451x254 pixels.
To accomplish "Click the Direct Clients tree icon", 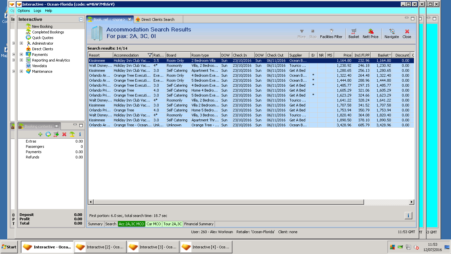I will (28, 49).
